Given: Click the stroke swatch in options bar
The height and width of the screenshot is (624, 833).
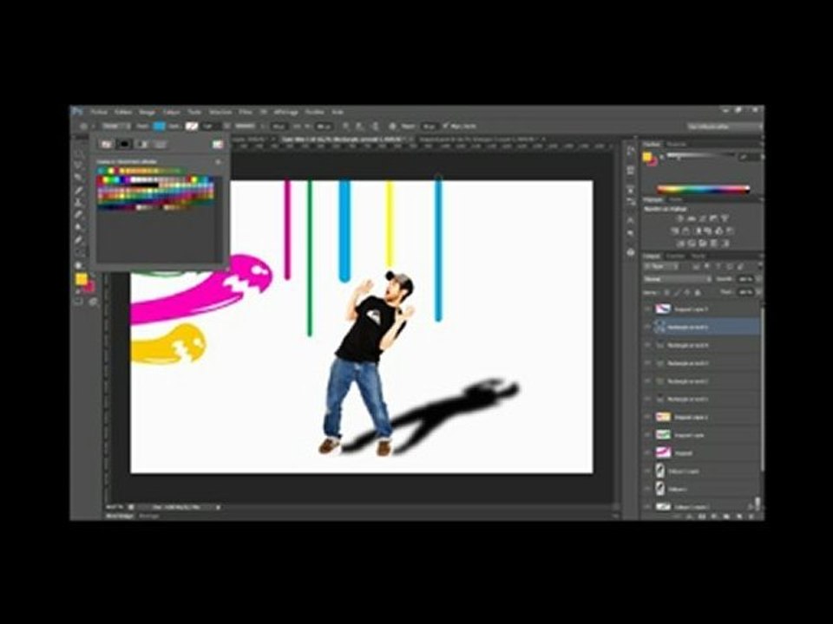Looking at the screenshot, I should [x=191, y=127].
